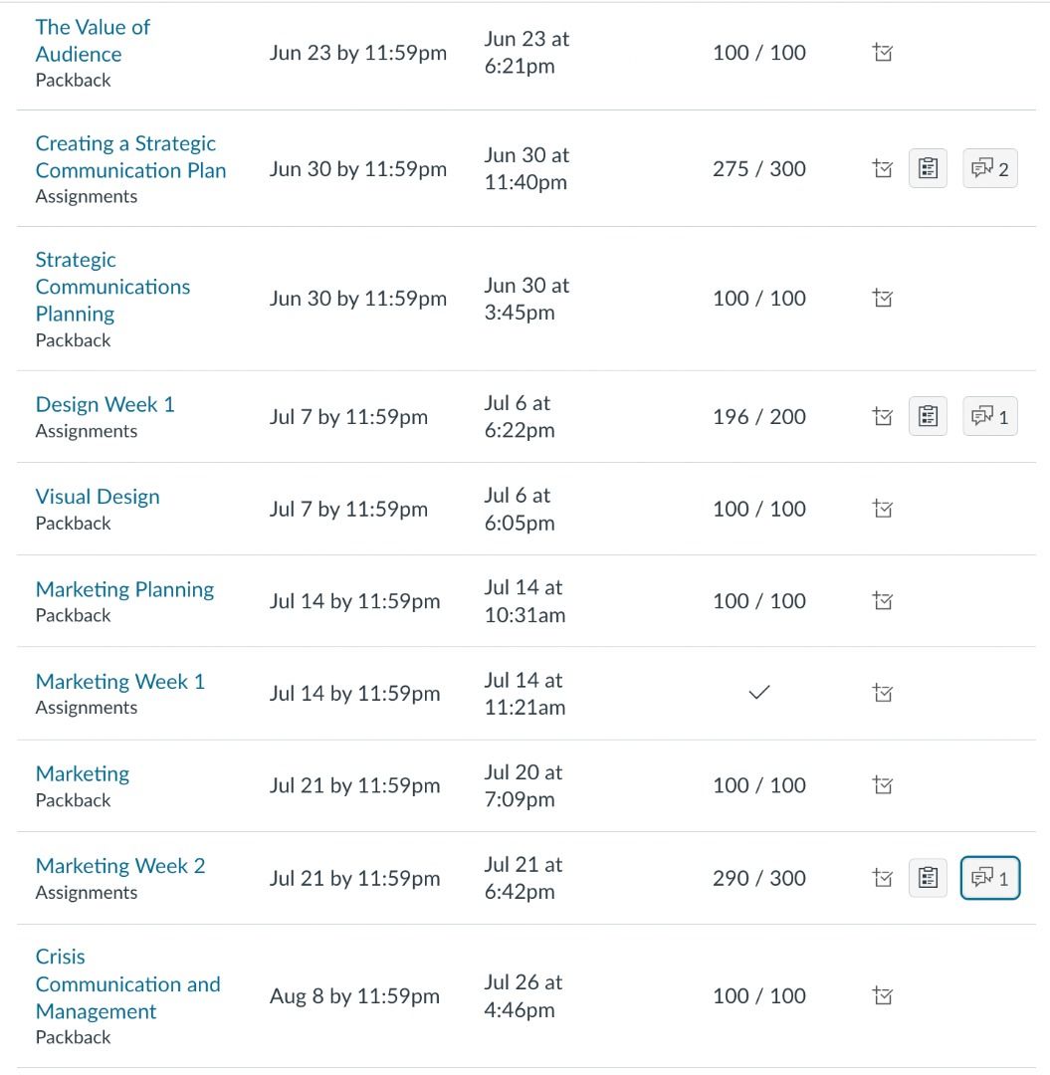The height and width of the screenshot is (1075, 1050).
Task: Click the status icon in Marketing Planning row
Action: pyautogui.click(x=882, y=601)
